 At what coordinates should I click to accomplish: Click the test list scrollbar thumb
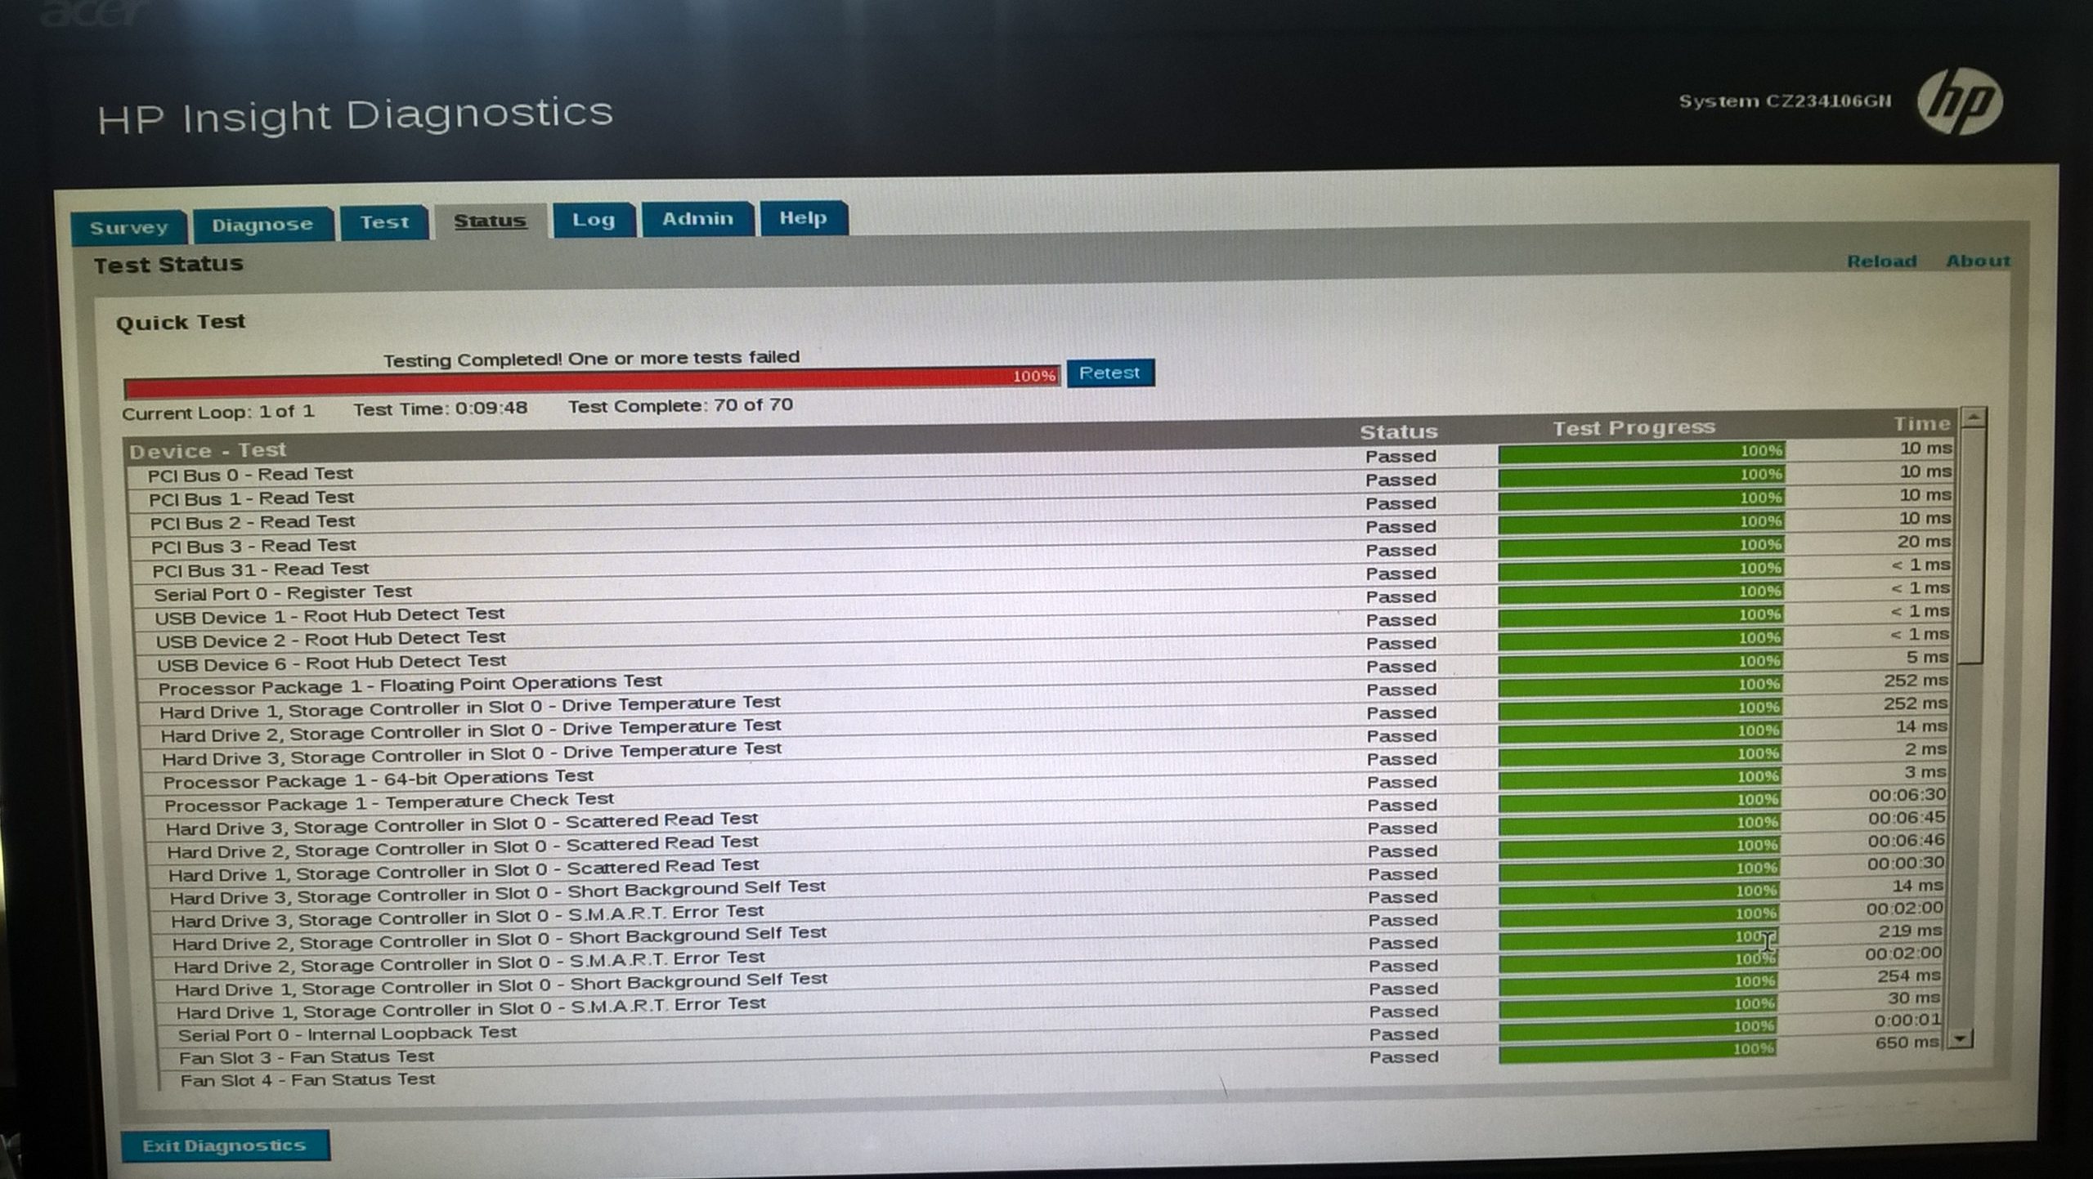tap(1971, 547)
